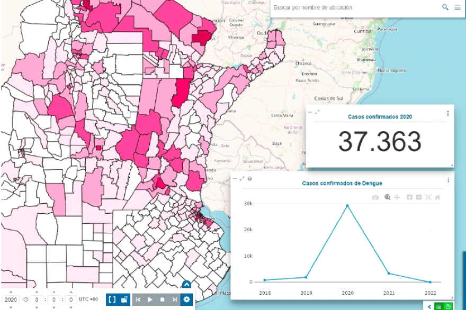Click the chart autoscale icon
The image size is (466, 310).
pos(428,197)
